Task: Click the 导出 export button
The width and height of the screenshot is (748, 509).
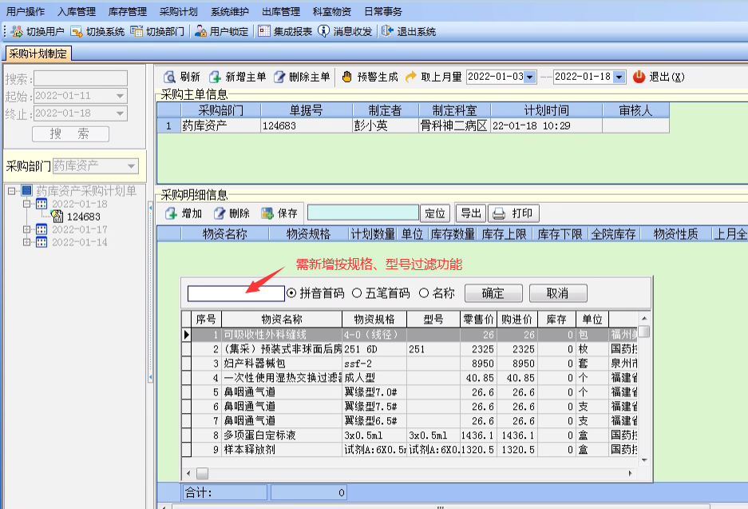Action: (x=471, y=213)
